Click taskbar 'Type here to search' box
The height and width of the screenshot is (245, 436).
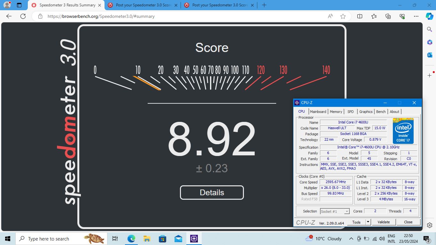[x=61, y=239]
